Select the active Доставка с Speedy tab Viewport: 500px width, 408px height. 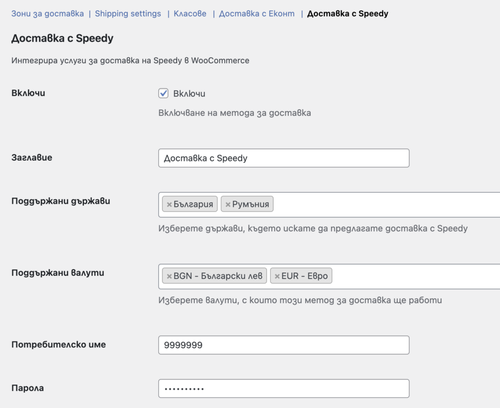[347, 13]
